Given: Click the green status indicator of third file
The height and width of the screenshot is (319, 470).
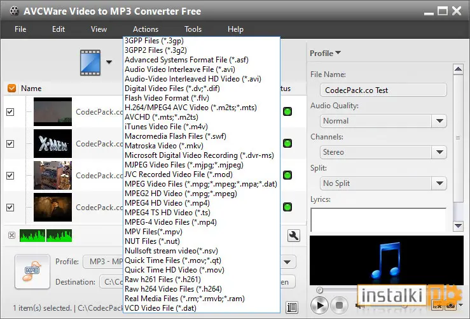Looking at the screenshot, I should click(x=287, y=175).
